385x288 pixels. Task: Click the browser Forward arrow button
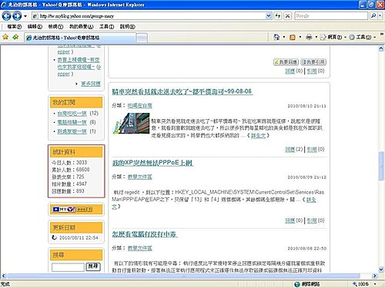(17, 16)
